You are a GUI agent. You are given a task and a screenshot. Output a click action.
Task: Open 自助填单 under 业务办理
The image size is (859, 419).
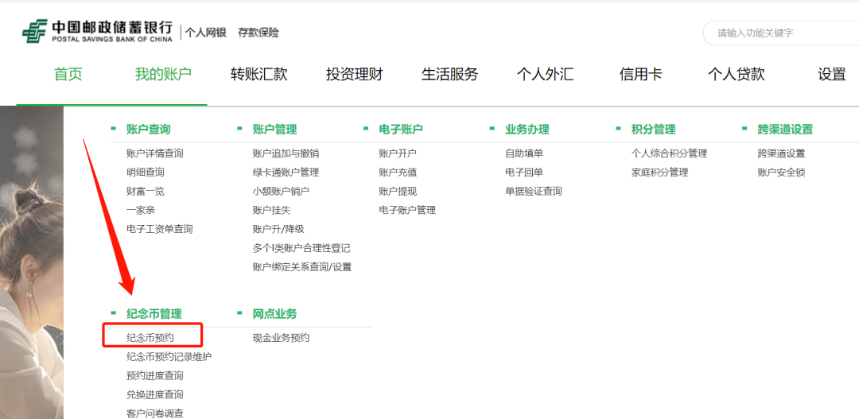(524, 153)
